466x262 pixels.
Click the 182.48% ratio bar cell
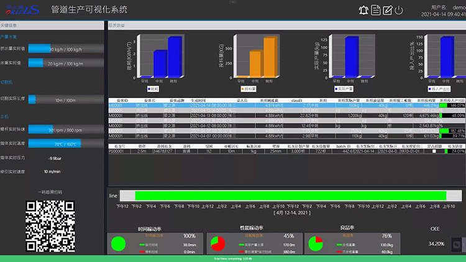pos(452,131)
